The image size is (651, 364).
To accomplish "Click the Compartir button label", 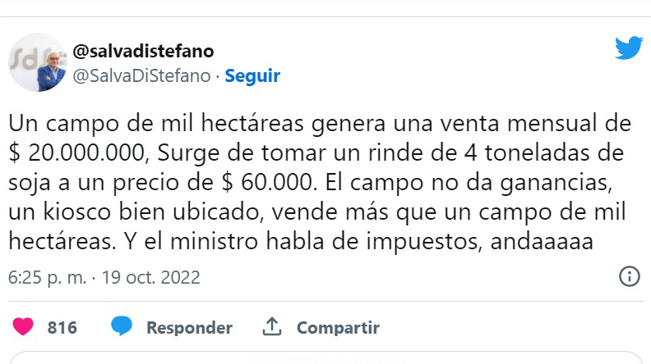I will point(338,328).
